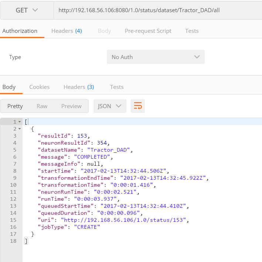Image resolution: width=262 pixels, height=262 pixels.
Task: Click the transformationEndTime timestamp value
Action: pos(163,178)
